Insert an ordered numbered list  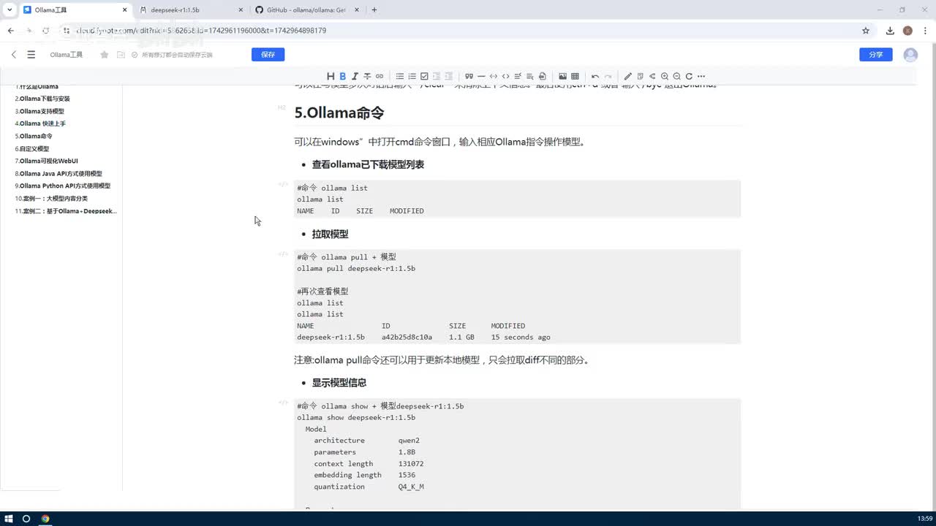coord(412,76)
